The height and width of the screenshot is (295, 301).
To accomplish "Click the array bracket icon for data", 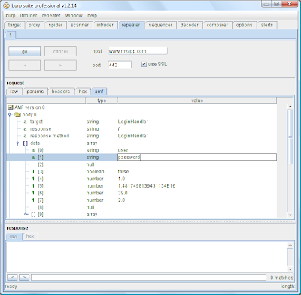I will [25, 143].
